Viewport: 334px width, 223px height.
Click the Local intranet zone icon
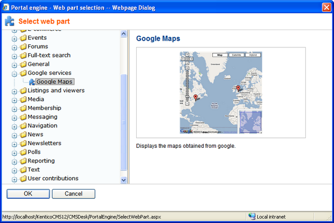click(252, 216)
